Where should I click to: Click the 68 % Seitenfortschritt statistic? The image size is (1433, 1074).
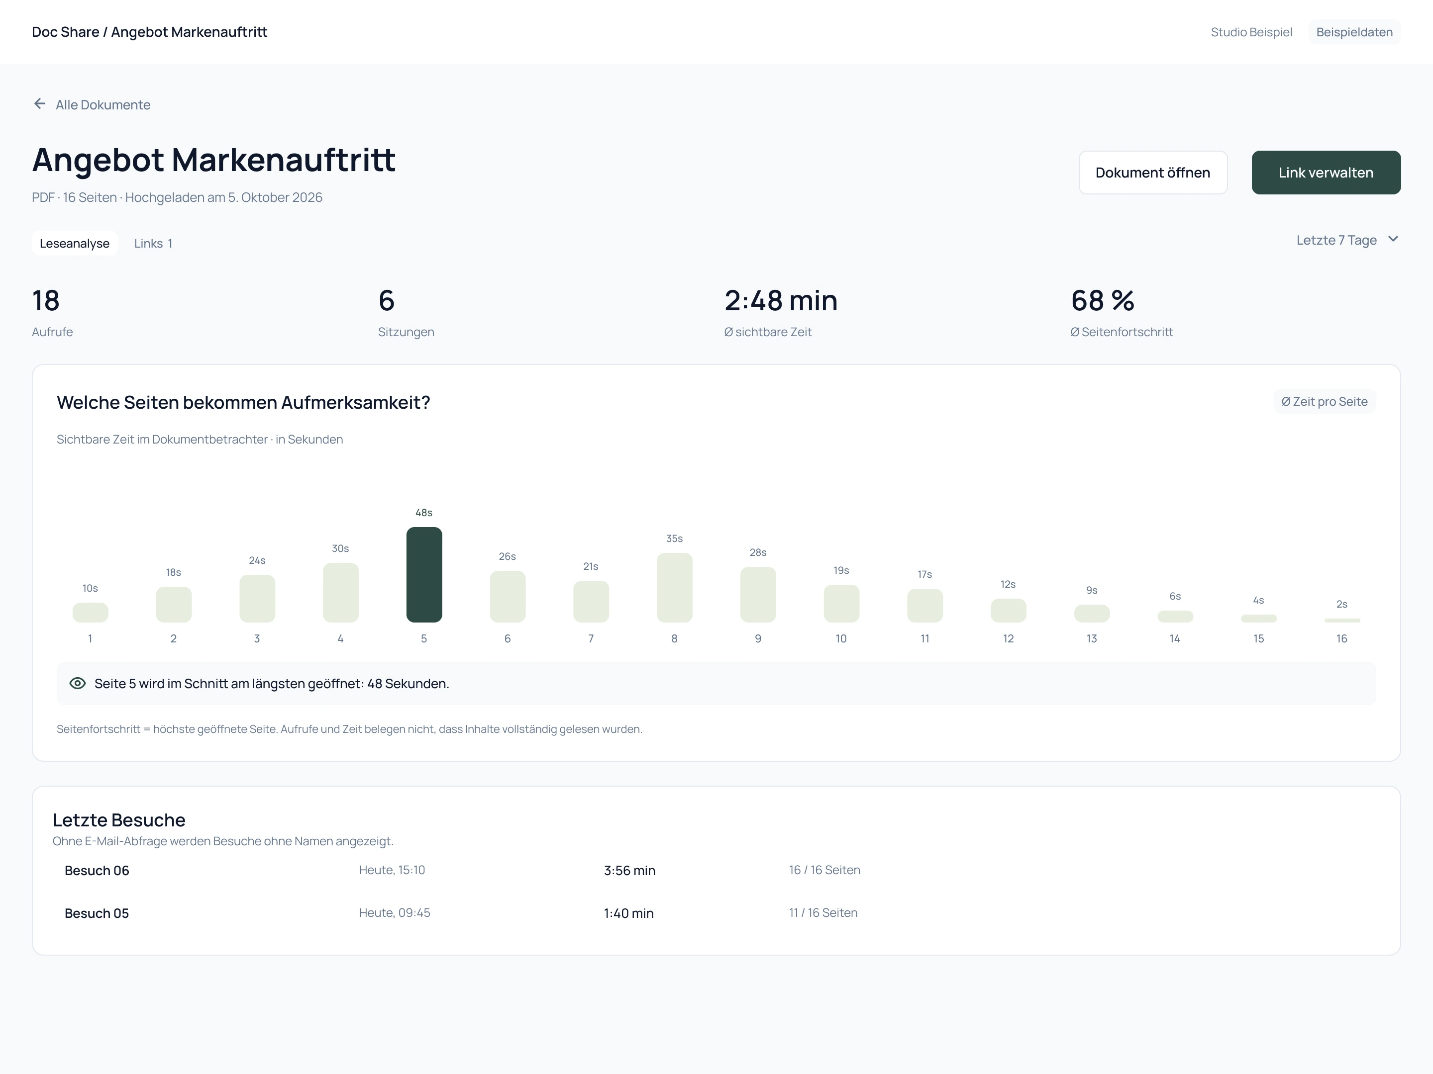[x=1122, y=313]
